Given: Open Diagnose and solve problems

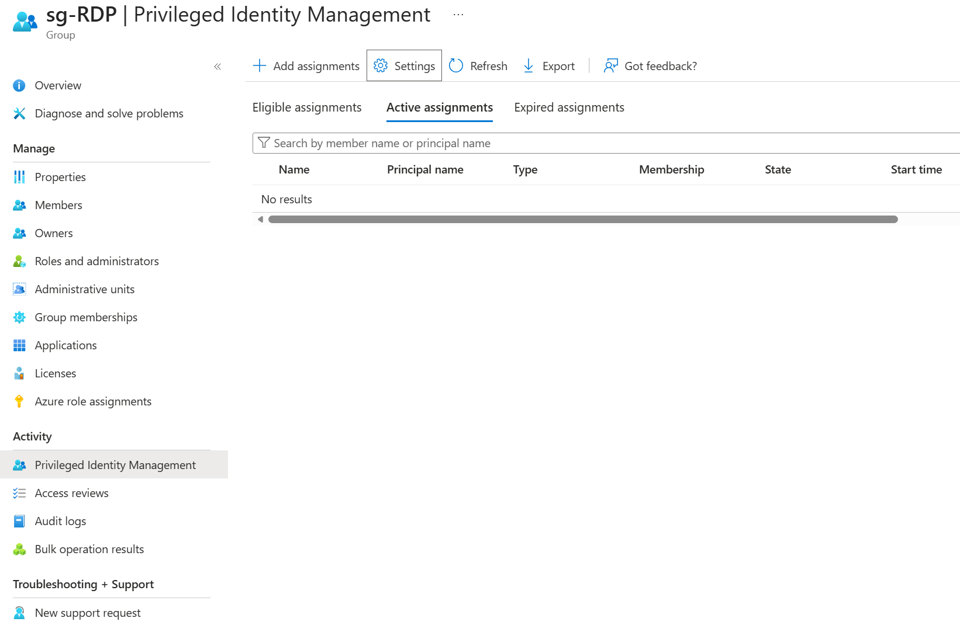Looking at the screenshot, I should coord(109,113).
